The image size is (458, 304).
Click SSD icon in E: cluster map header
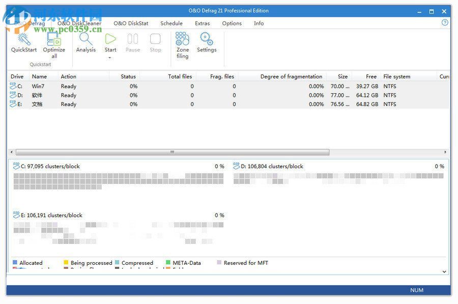[16, 215]
